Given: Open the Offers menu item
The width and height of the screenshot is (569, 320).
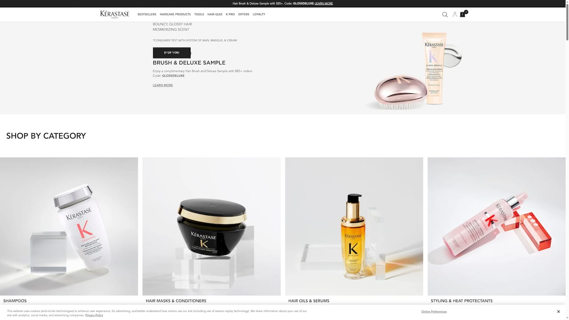Looking at the screenshot, I should (x=244, y=14).
